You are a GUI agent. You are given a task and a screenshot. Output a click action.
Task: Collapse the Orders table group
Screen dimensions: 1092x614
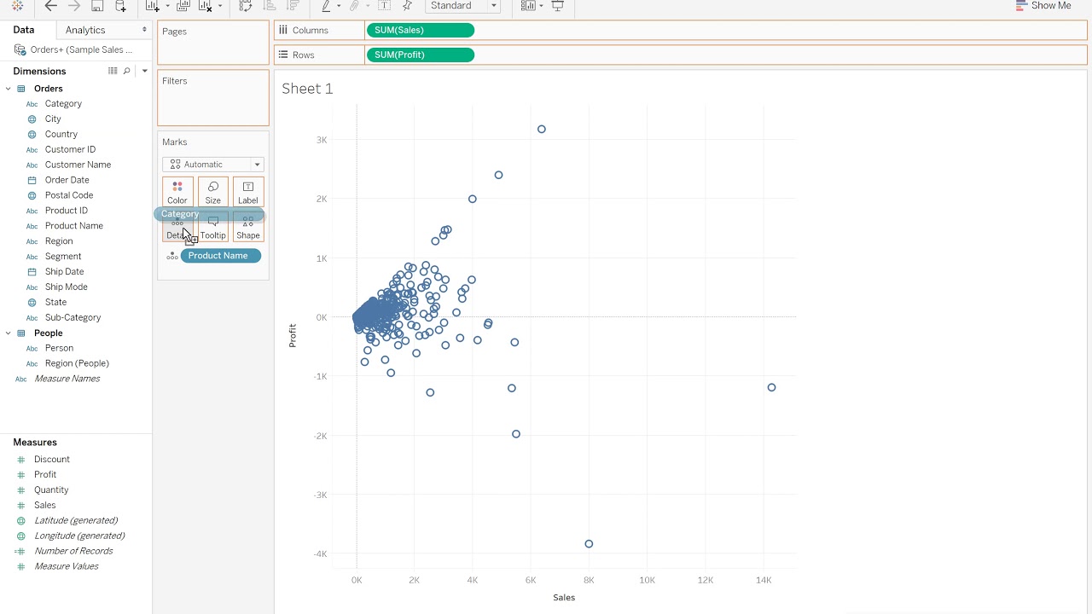9,89
